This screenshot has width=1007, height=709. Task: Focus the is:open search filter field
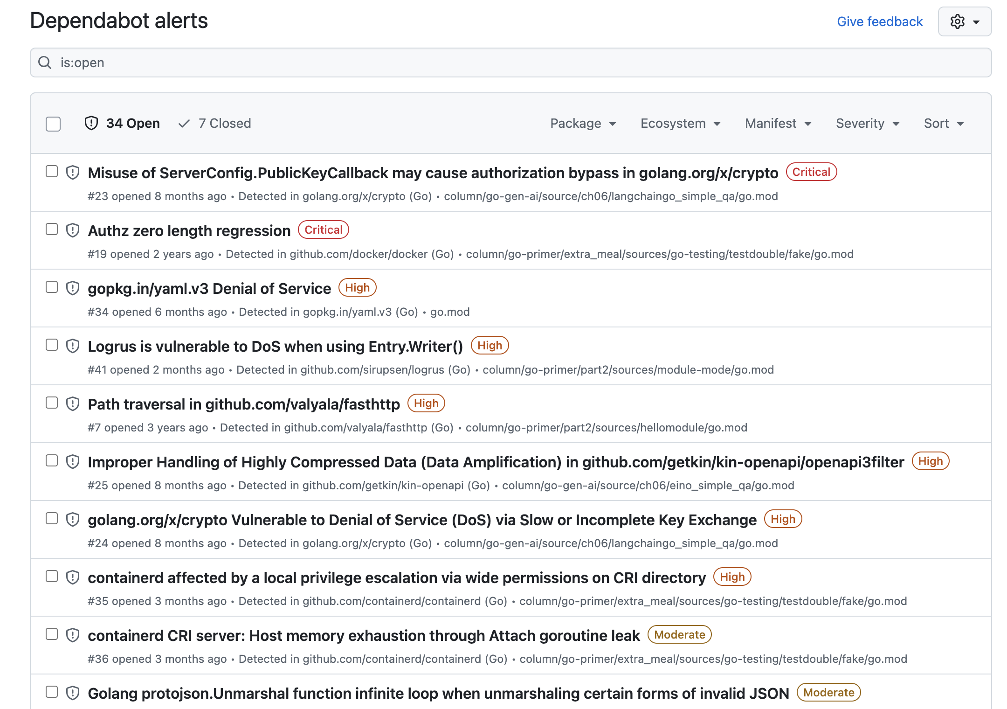click(x=511, y=63)
